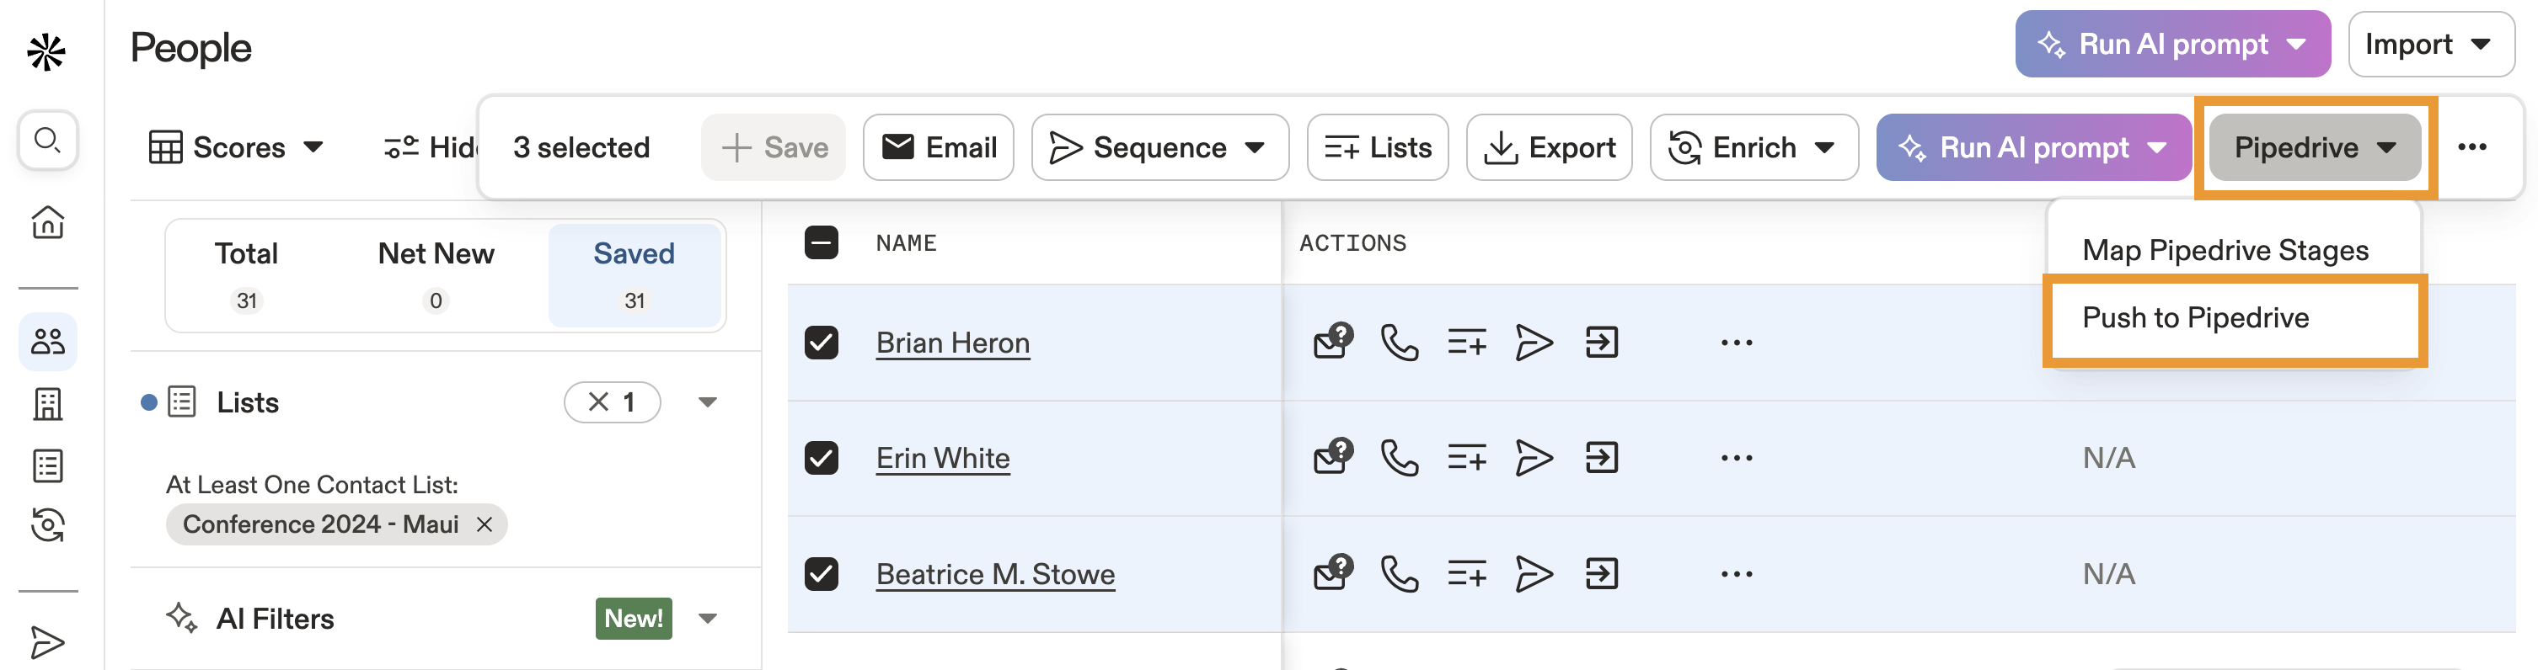Click the email access icon for Erin White
This screenshot has width=2538, height=670.
(1333, 458)
